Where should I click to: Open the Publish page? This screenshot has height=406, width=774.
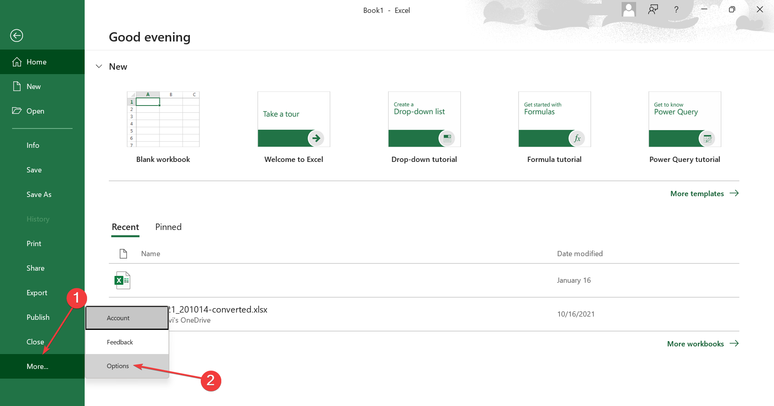[x=42, y=317]
